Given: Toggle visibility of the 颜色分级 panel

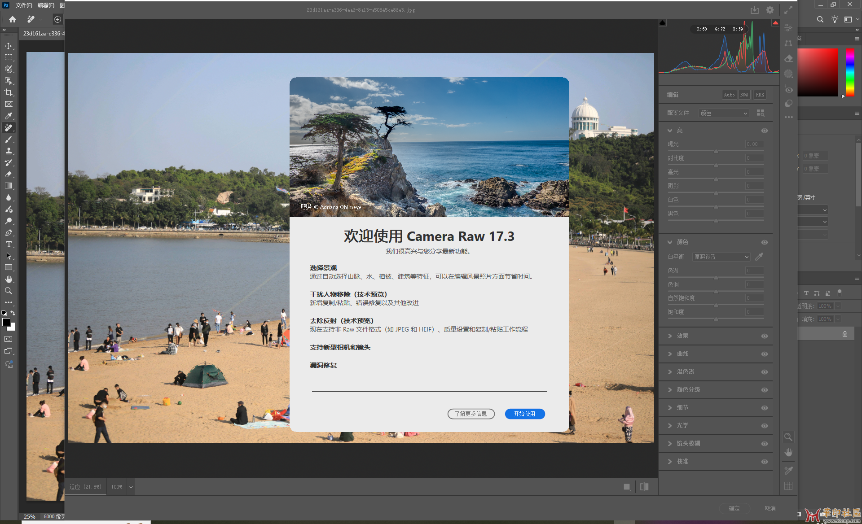Looking at the screenshot, I should (x=765, y=390).
